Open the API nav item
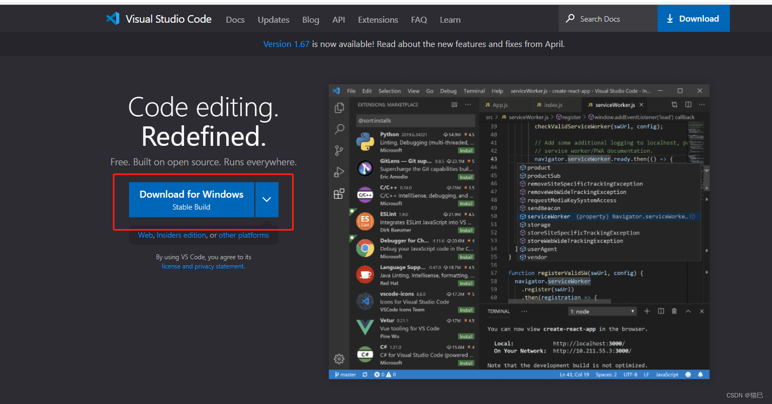 pos(338,19)
